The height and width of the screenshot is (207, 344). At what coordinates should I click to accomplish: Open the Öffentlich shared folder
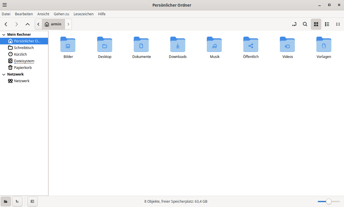pyautogui.click(x=251, y=45)
